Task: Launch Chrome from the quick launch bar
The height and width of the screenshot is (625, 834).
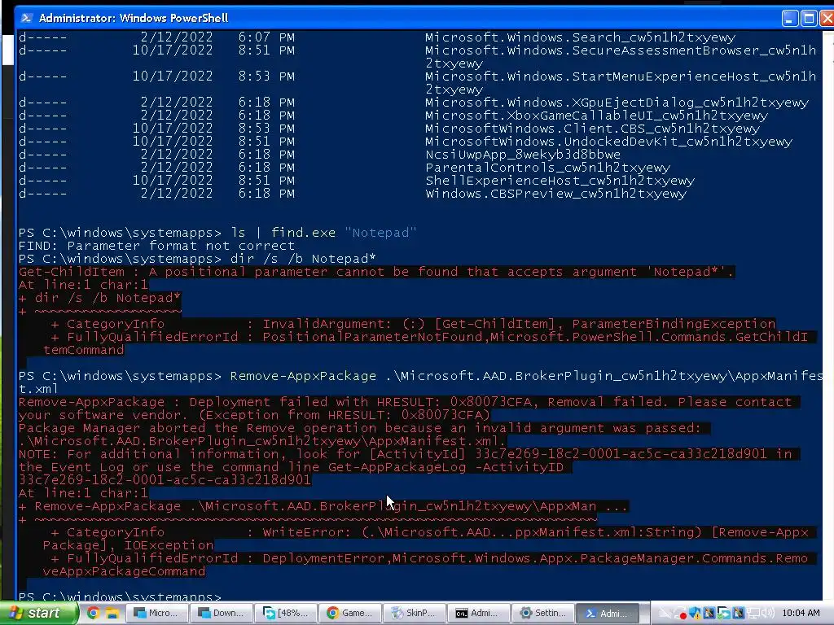Action: pos(93,613)
